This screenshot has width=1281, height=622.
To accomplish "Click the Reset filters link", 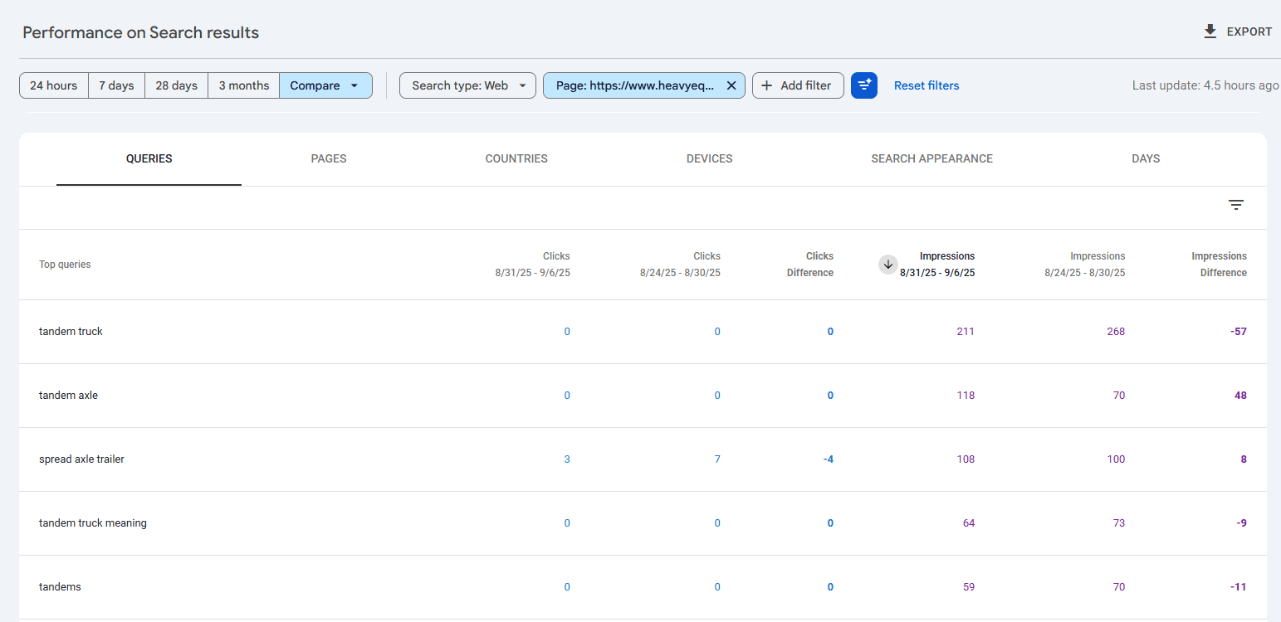I will pyautogui.click(x=927, y=85).
